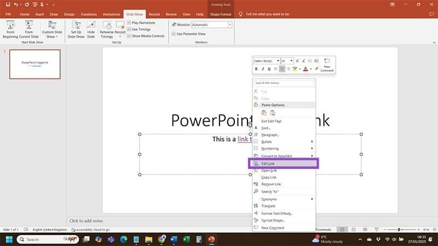This screenshot has height=246, width=438.
Task: Open the Insert ribbon tab
Action: [x=39, y=14]
